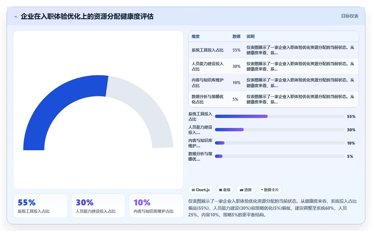Click the 55% label after the progress bar

pos(351,117)
